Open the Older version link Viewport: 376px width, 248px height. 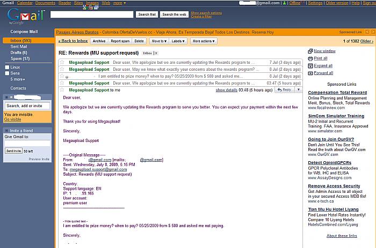point(337,3)
